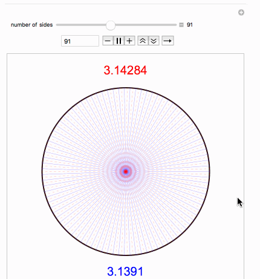The height and width of the screenshot is (279, 260).
Task: Click the number of sides slider thumb
Action: coord(111,25)
